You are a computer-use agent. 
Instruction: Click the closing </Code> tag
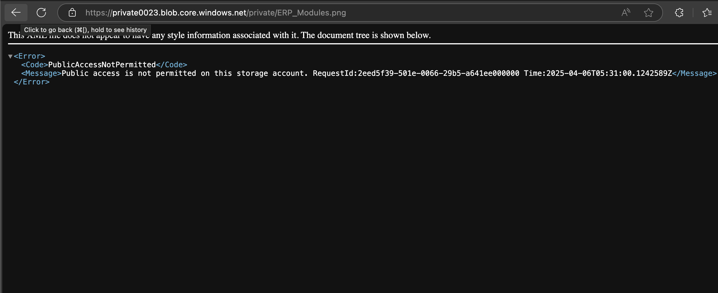click(171, 65)
